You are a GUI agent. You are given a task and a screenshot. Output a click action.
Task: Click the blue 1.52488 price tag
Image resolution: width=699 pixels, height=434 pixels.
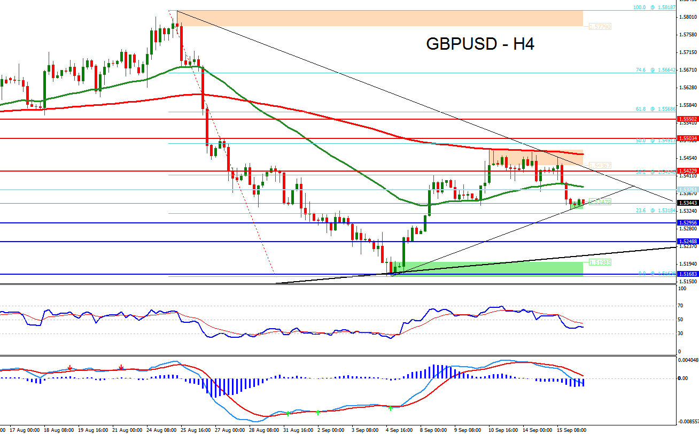click(687, 242)
